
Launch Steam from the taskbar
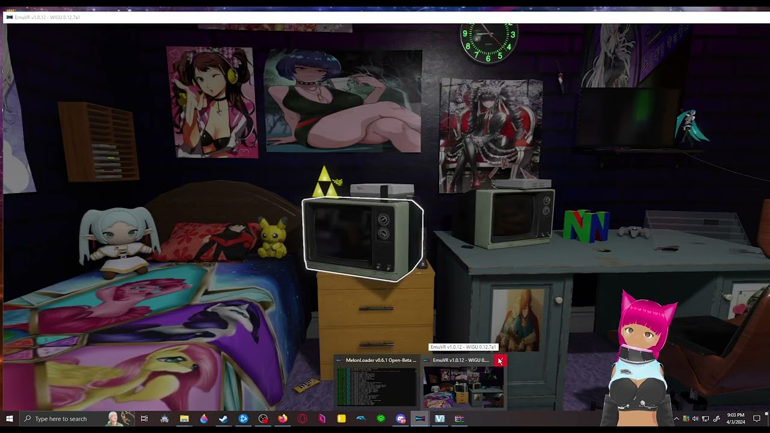pos(223,419)
